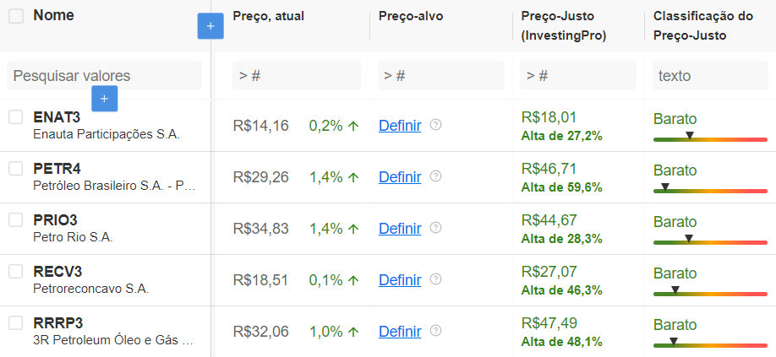Sort by Preço, atual column header
This screenshot has width=776, height=357.
tap(268, 16)
